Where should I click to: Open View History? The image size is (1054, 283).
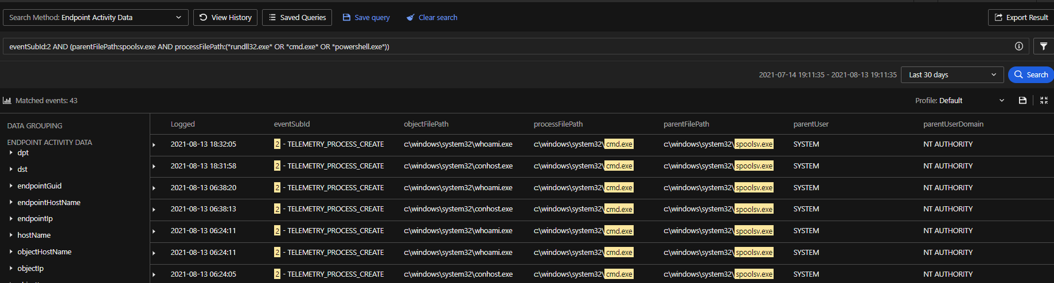225,18
